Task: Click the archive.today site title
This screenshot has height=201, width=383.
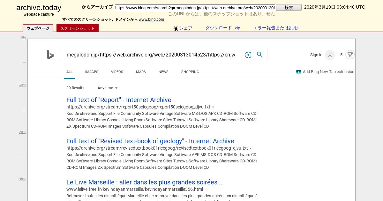Action: (x=39, y=8)
